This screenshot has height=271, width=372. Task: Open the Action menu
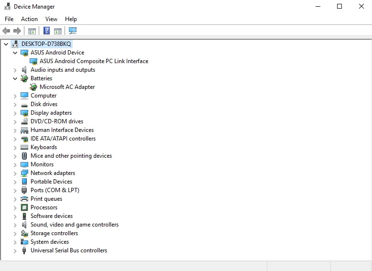pos(29,19)
